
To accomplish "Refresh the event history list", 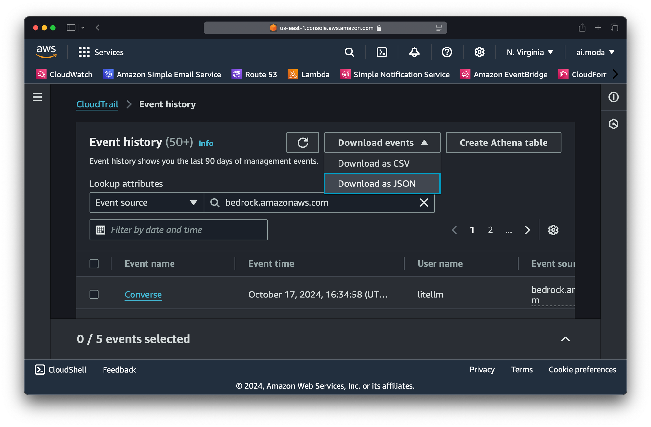I will point(302,143).
